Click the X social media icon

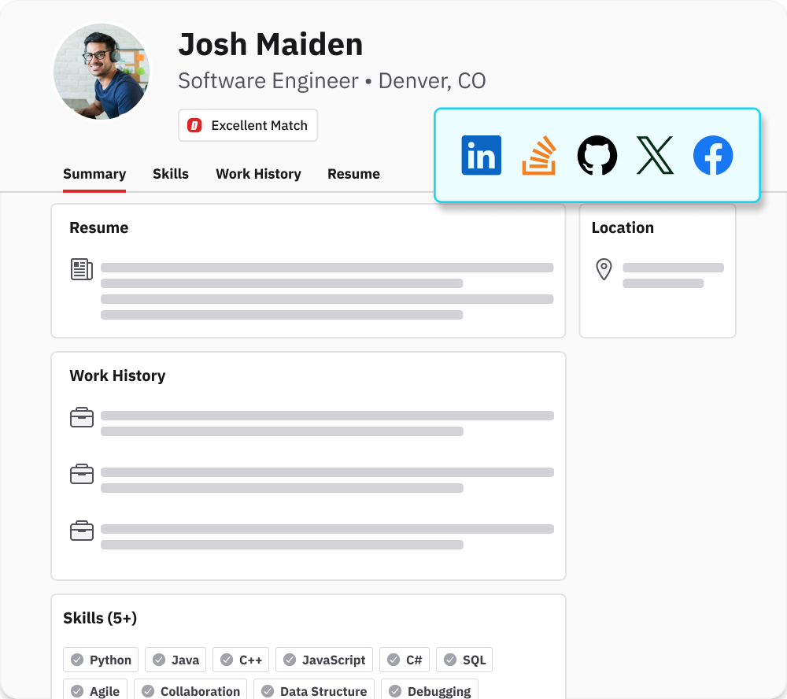coord(655,155)
